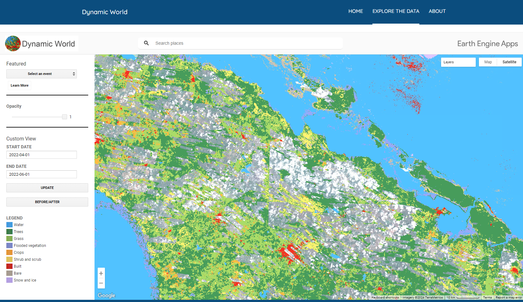523x302 pixels.
Task: Click the Earth Engine Apps text
Action: 487,44
